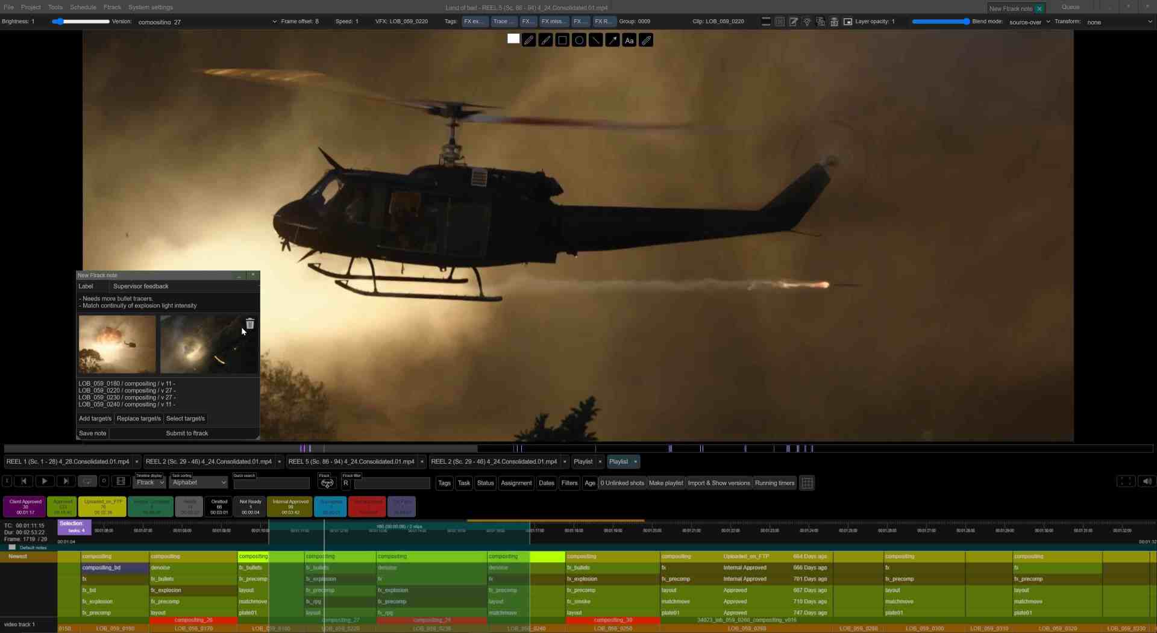1157x633 pixels.
Task: Select the Text annotation tool
Action: 629,40
